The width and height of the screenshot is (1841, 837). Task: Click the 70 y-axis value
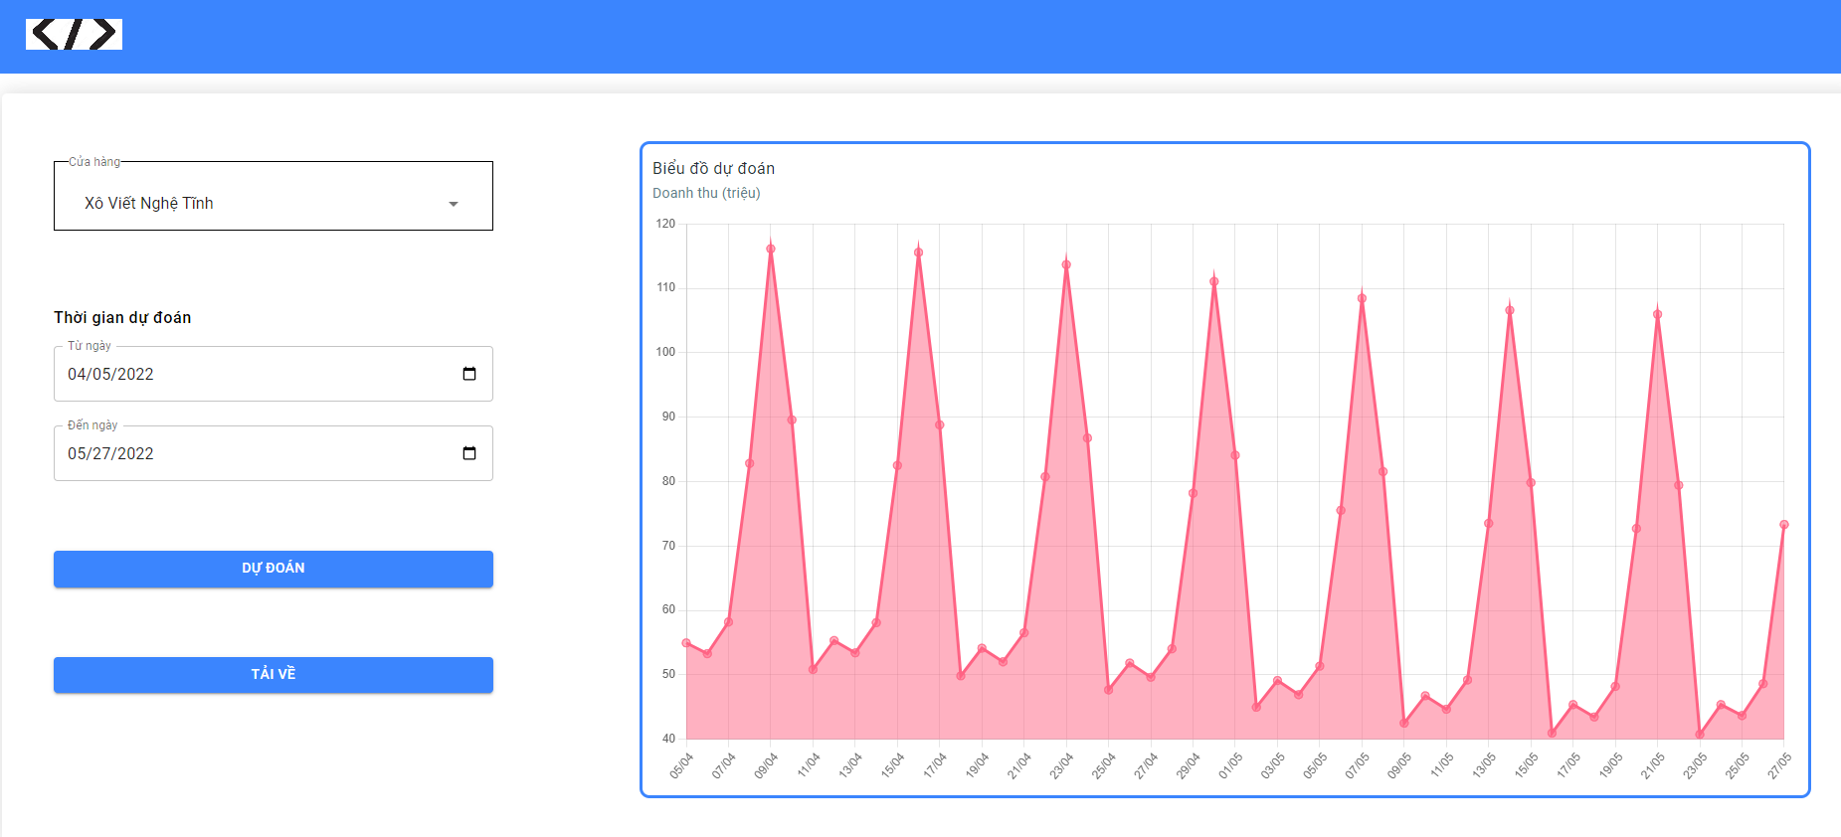point(668,546)
